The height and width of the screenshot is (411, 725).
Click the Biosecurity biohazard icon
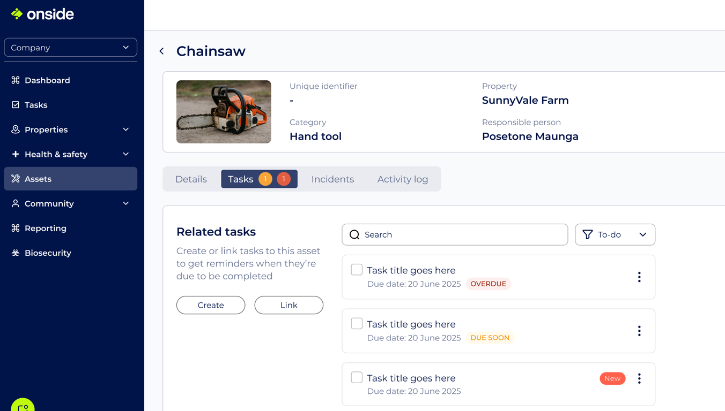[x=15, y=253]
